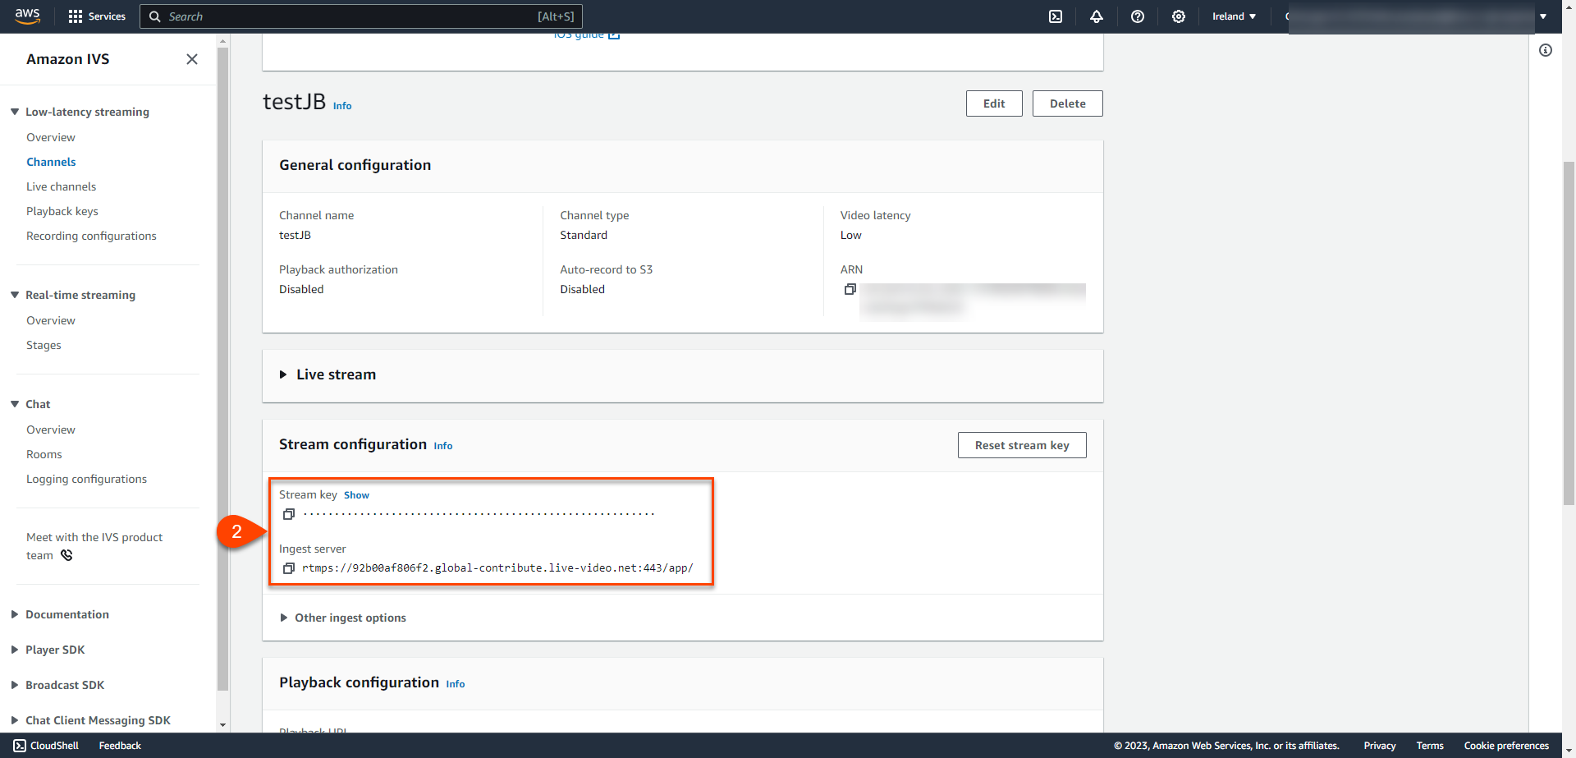Click the phone icon next to IVS product team
The width and height of the screenshot is (1576, 758).
point(66,555)
